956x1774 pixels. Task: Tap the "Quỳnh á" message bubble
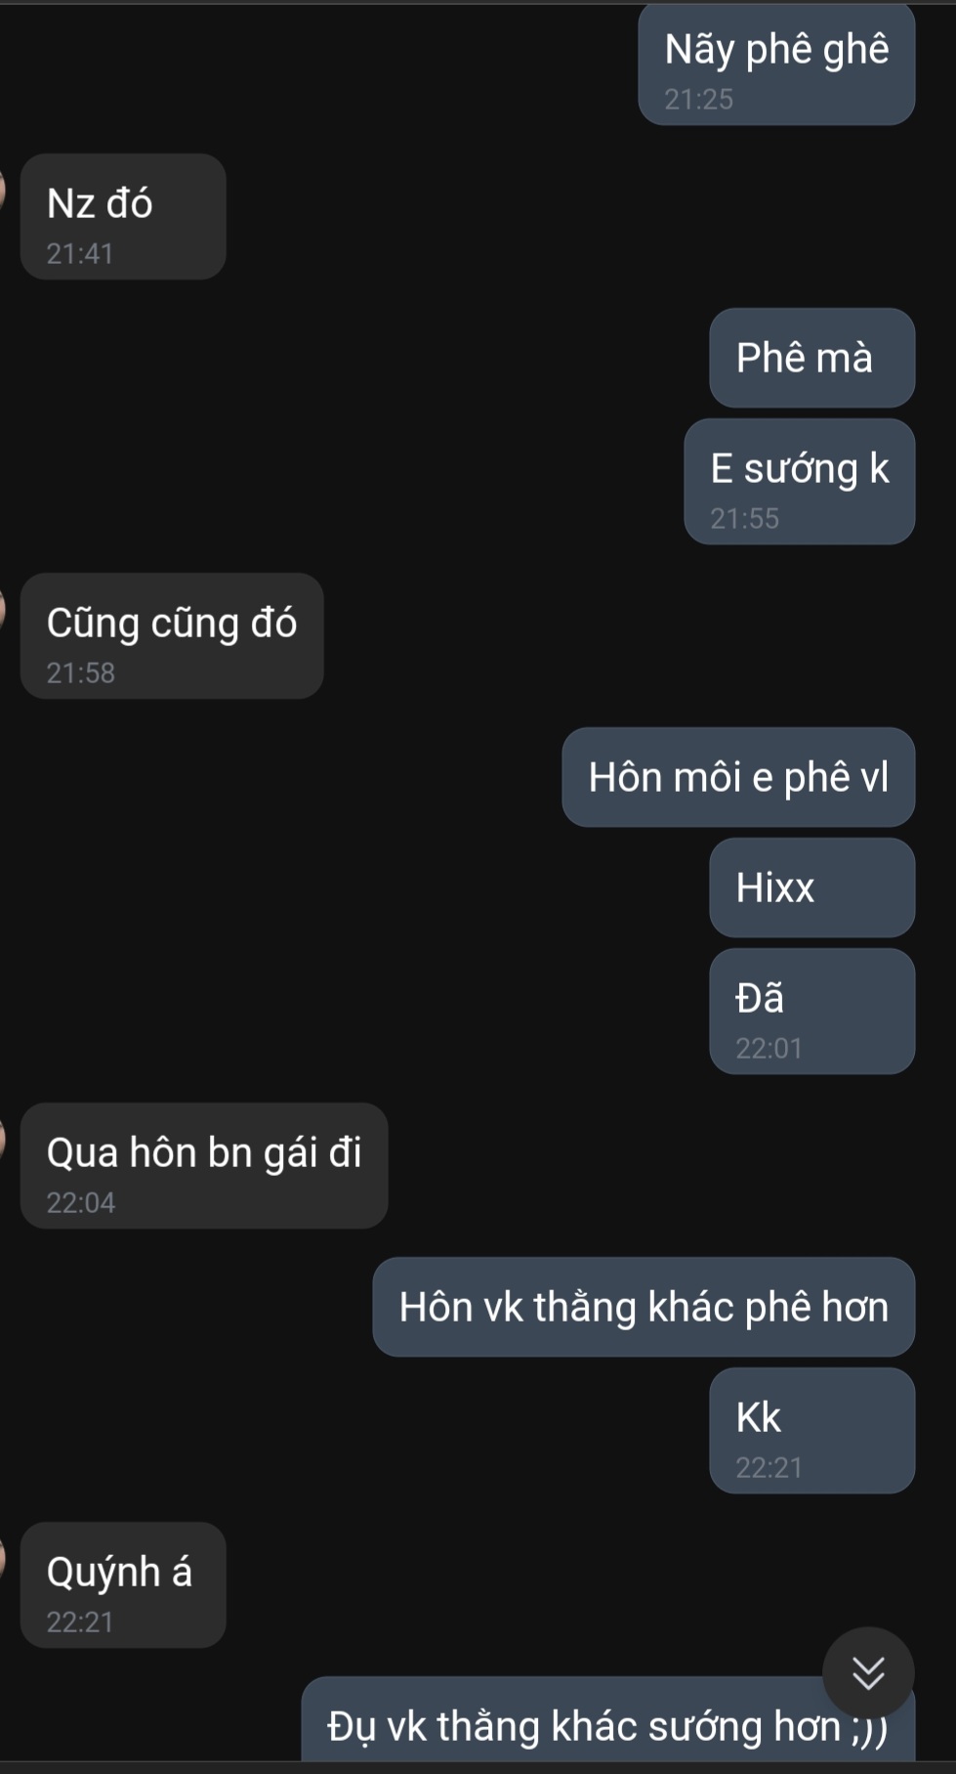(123, 1585)
